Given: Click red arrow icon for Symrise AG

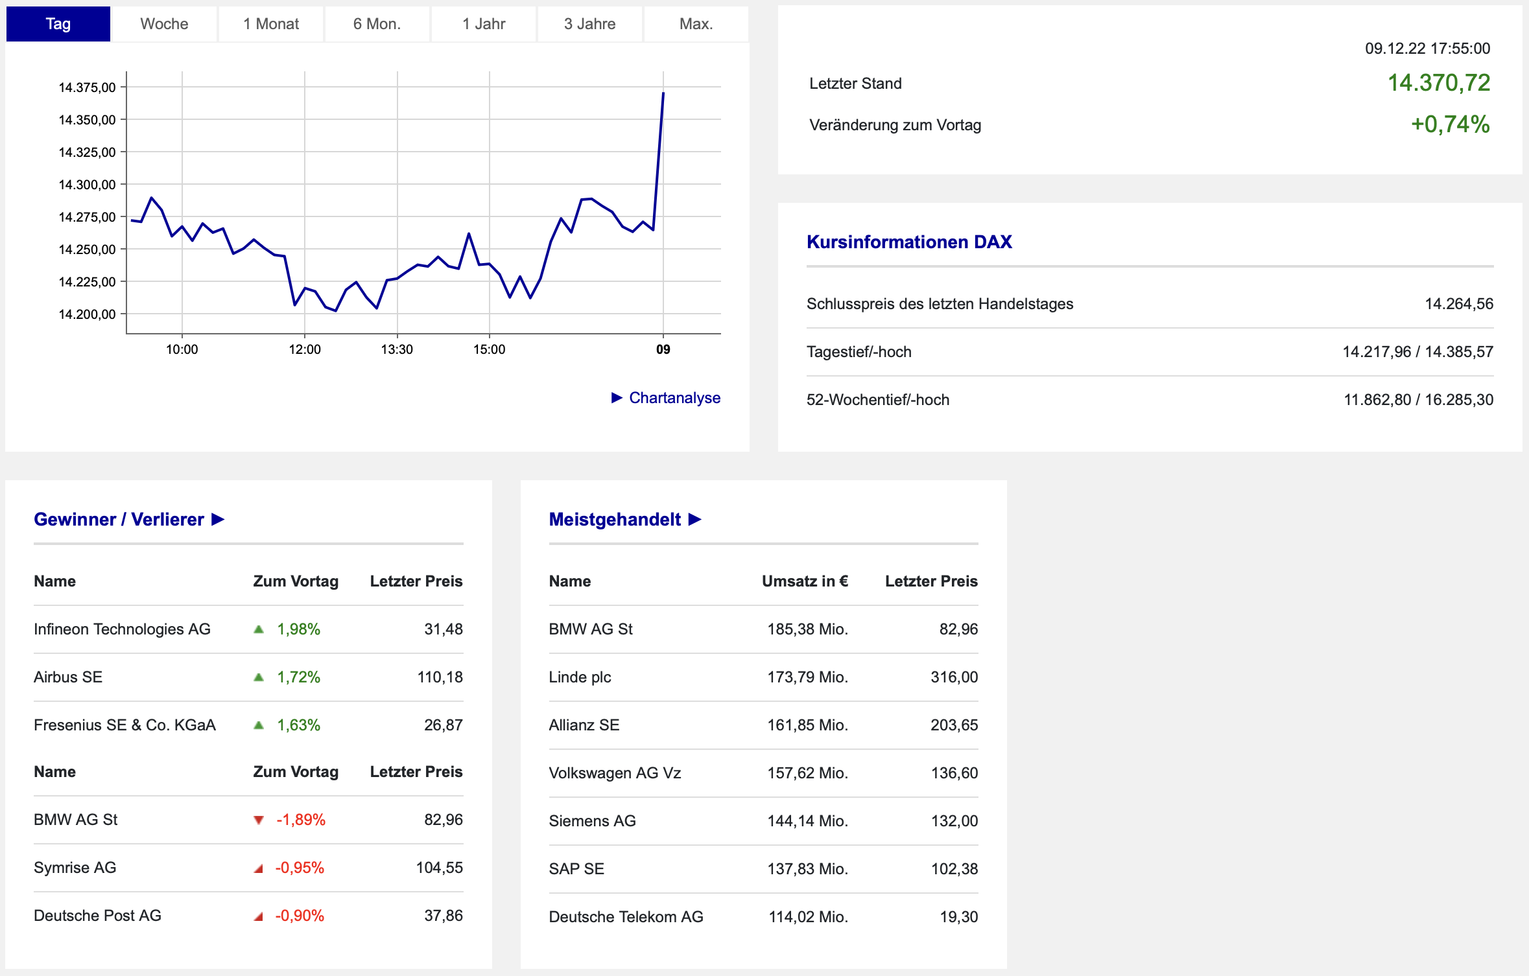Looking at the screenshot, I should tap(259, 868).
